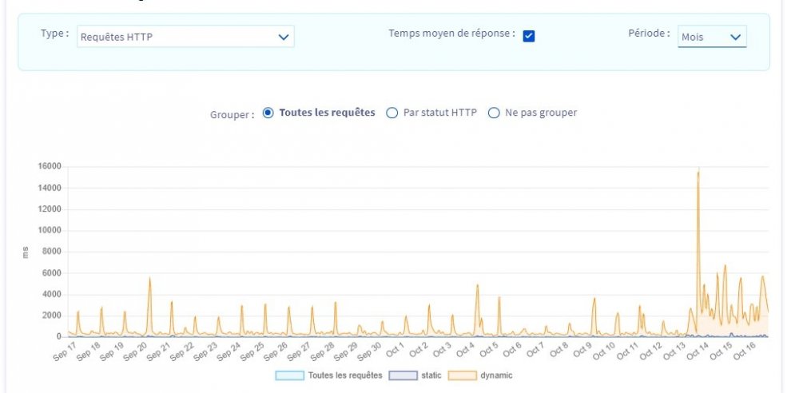This screenshot has height=393, width=799.
Task: Click the Sep 17 x-axis label
Action: click(x=65, y=351)
